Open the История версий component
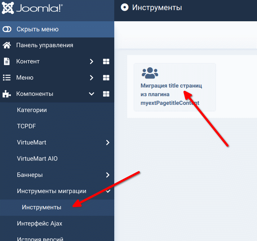The width and height of the screenshot is (257, 241). [40, 239]
